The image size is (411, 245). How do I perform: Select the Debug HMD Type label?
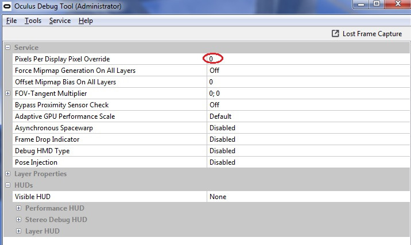[42, 151]
